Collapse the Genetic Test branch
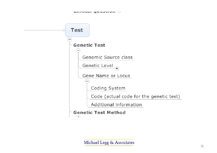The width and height of the screenshot is (217, 153). pos(78,50)
